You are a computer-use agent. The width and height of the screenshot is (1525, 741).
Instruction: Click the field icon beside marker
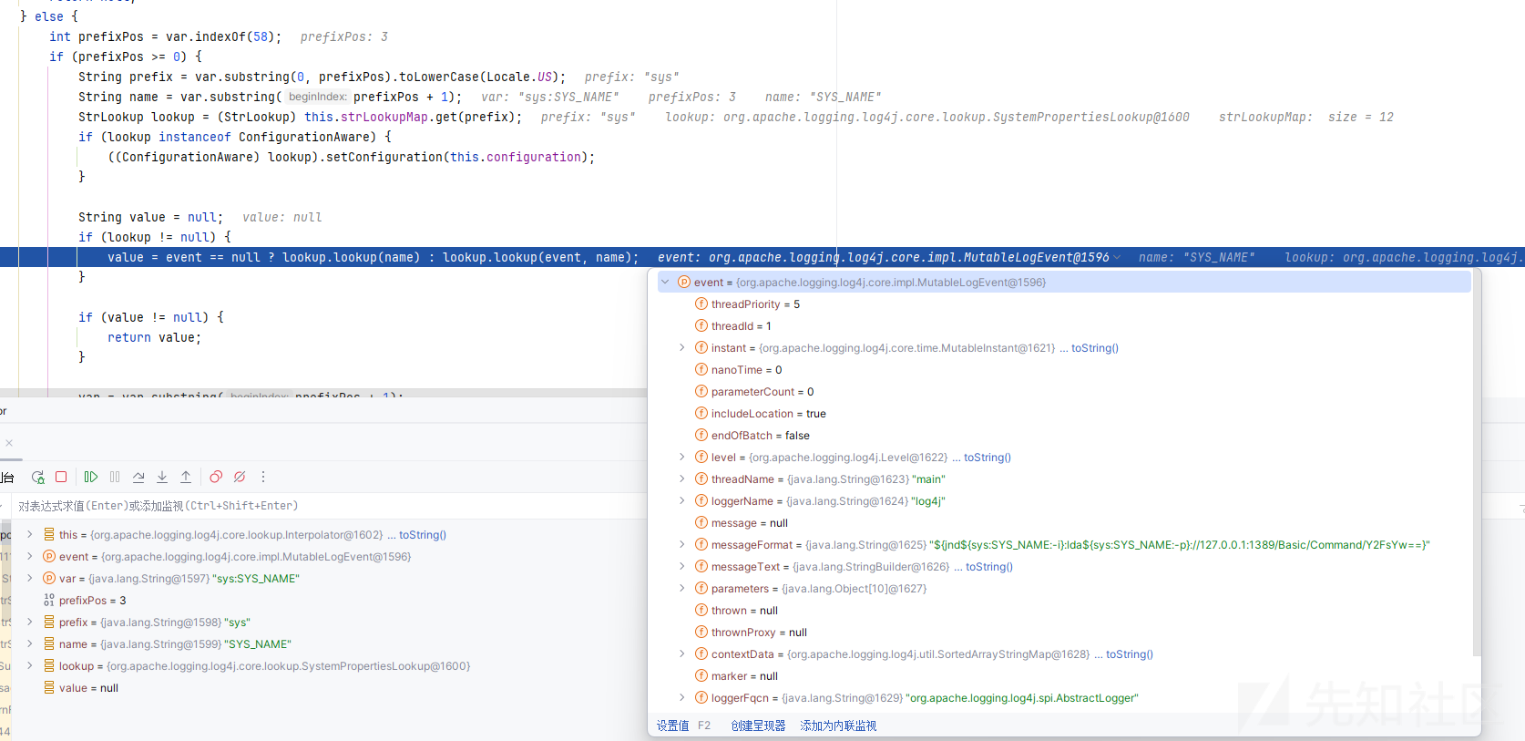pyautogui.click(x=701, y=675)
